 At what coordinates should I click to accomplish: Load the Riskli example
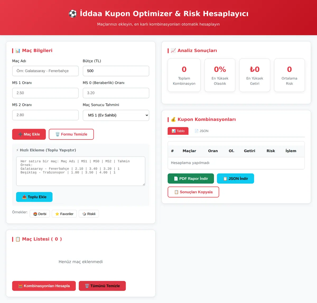click(x=89, y=214)
